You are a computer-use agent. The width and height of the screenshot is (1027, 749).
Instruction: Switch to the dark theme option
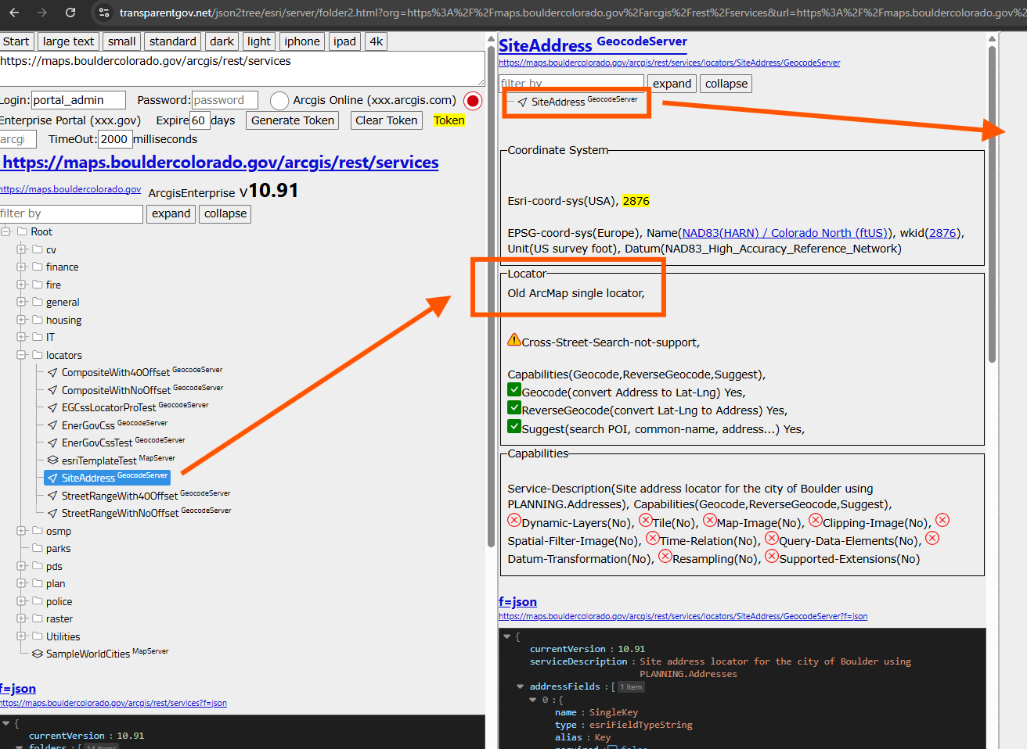pyautogui.click(x=222, y=41)
